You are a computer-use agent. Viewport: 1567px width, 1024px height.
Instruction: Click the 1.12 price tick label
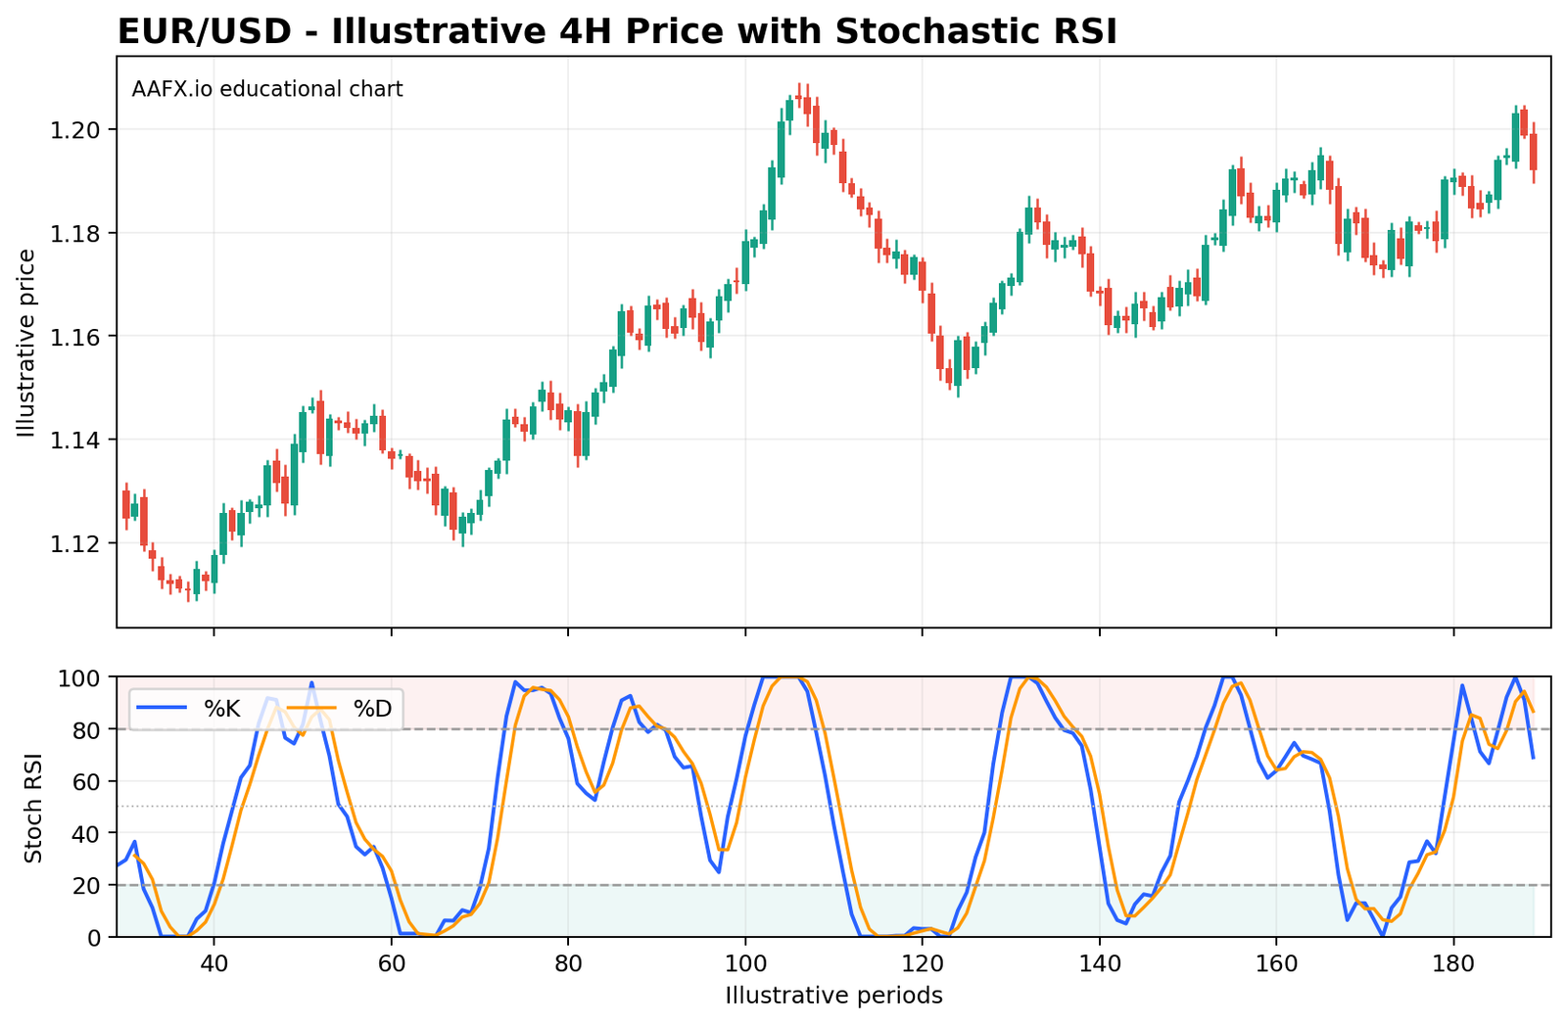coord(76,543)
